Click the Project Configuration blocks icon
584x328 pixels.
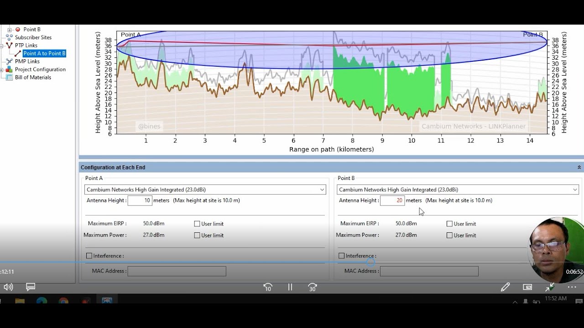coord(9,69)
